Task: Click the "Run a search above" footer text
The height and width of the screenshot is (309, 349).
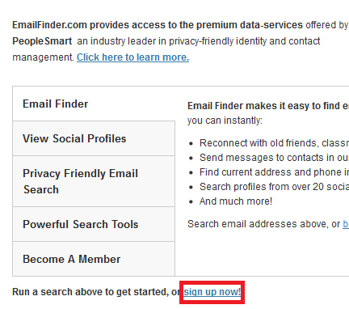Action: [97, 292]
